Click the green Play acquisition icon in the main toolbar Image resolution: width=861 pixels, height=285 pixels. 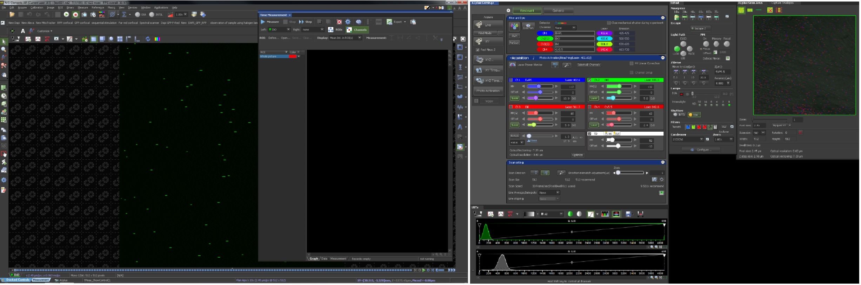coord(66,14)
